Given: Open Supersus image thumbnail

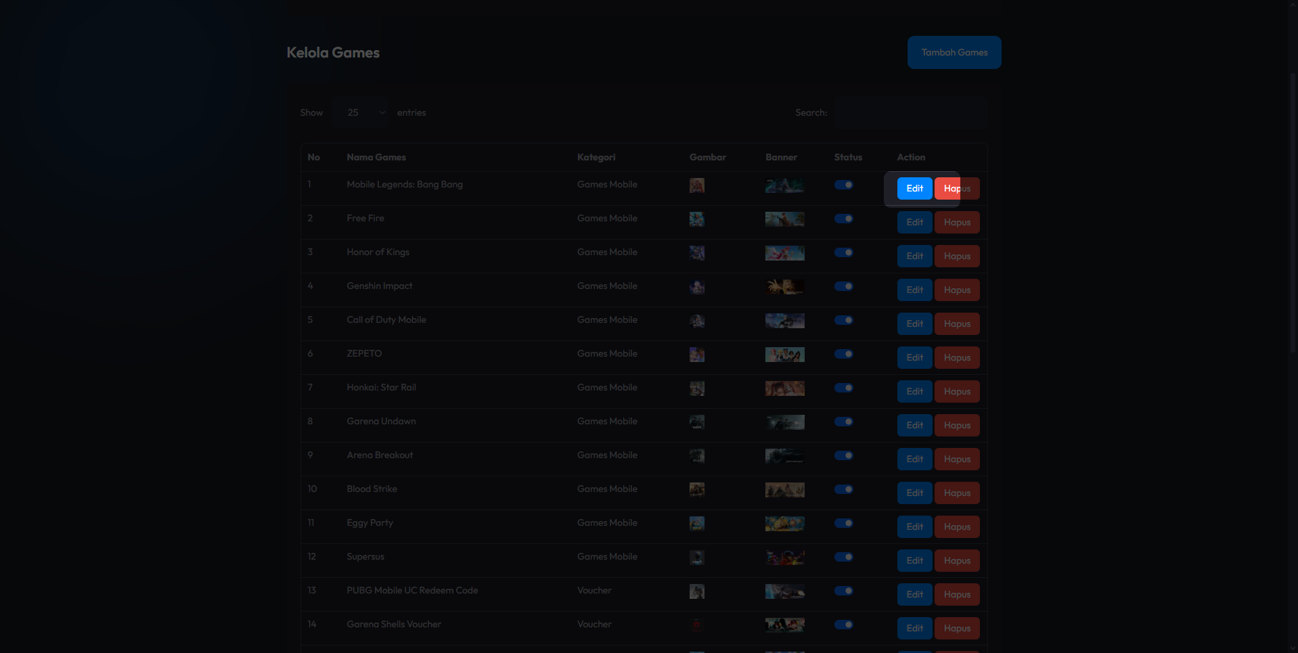Looking at the screenshot, I should point(696,558).
